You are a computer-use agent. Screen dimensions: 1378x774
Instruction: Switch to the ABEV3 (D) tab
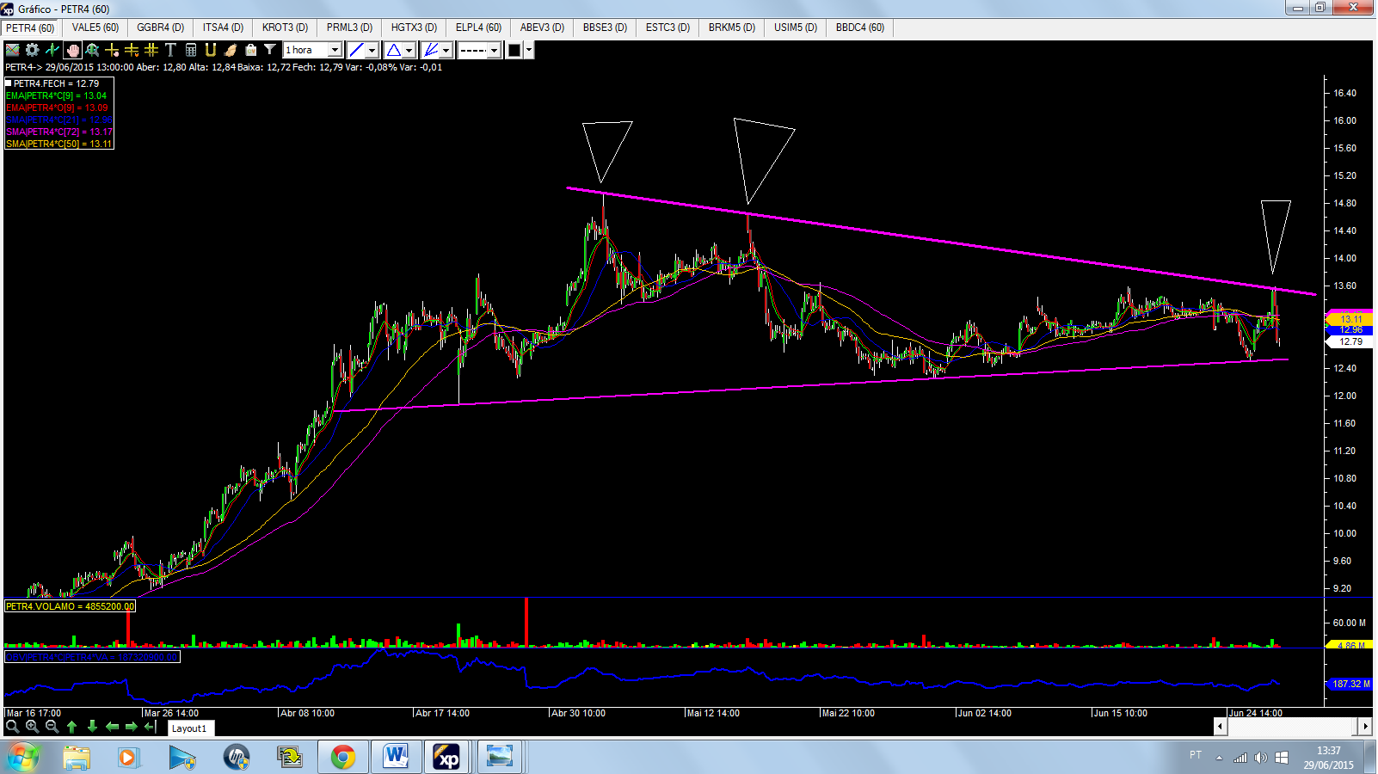click(x=543, y=28)
